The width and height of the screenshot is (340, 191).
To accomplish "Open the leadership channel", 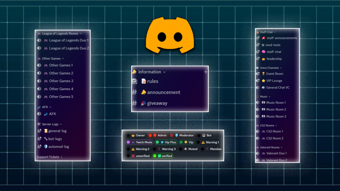I will (269, 59).
